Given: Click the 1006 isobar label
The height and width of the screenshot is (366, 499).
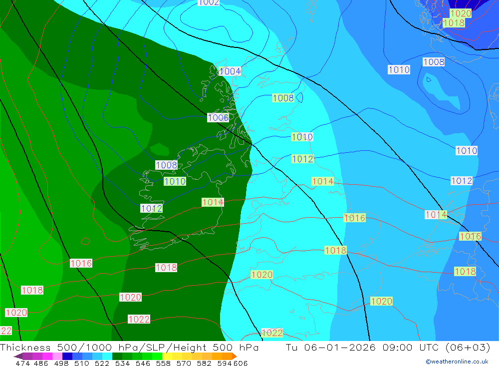Looking at the screenshot, I should click(218, 117).
